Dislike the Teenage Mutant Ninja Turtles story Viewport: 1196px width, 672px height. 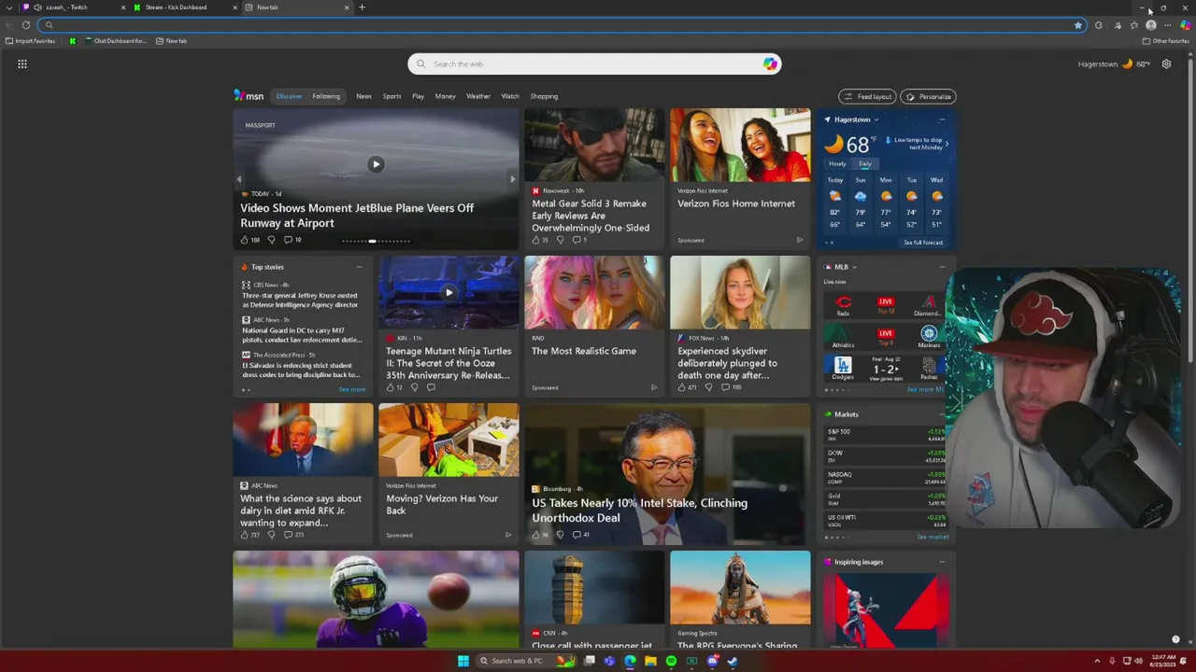[415, 387]
